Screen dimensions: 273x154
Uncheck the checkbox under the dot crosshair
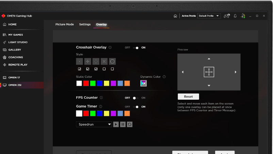[x=79, y=69]
